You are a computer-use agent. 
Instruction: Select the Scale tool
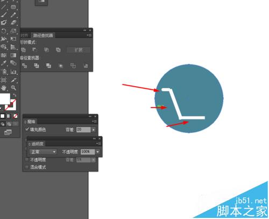point(13,31)
